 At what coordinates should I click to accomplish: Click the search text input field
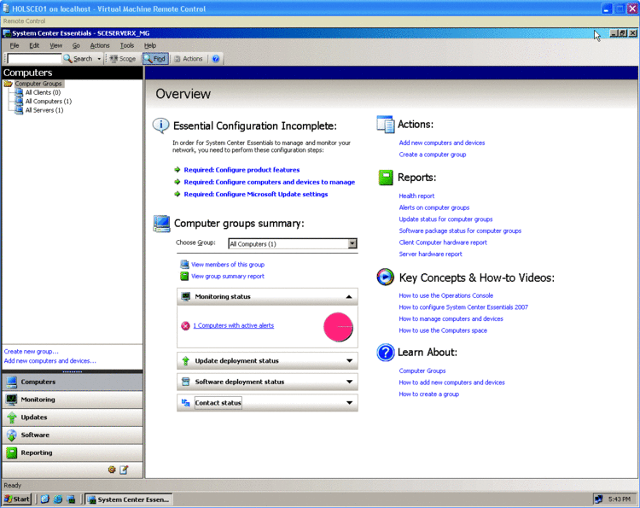(34, 59)
